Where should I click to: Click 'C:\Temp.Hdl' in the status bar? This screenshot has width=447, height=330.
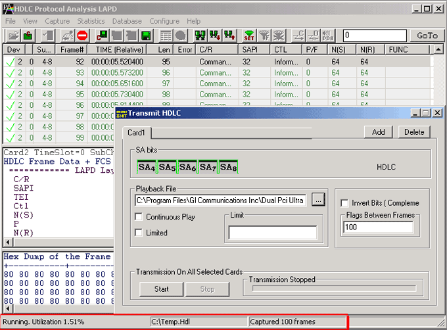[170, 321]
